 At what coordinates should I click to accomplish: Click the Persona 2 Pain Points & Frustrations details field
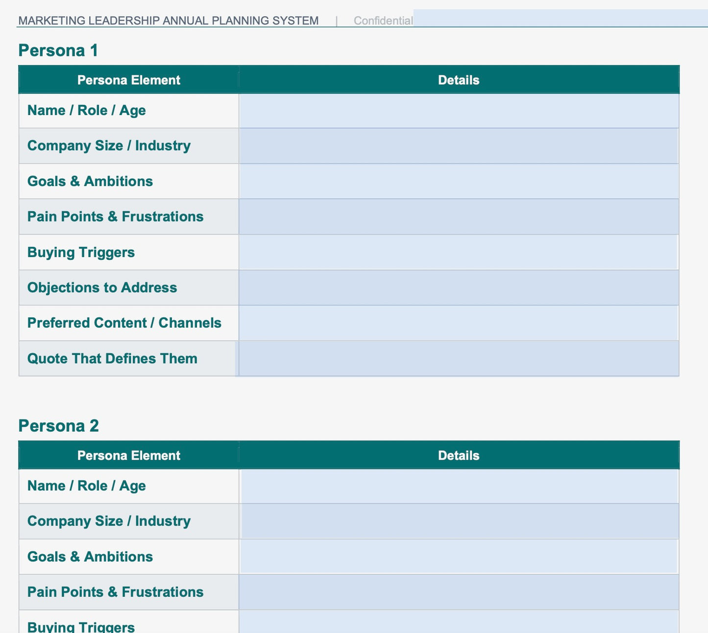(459, 592)
